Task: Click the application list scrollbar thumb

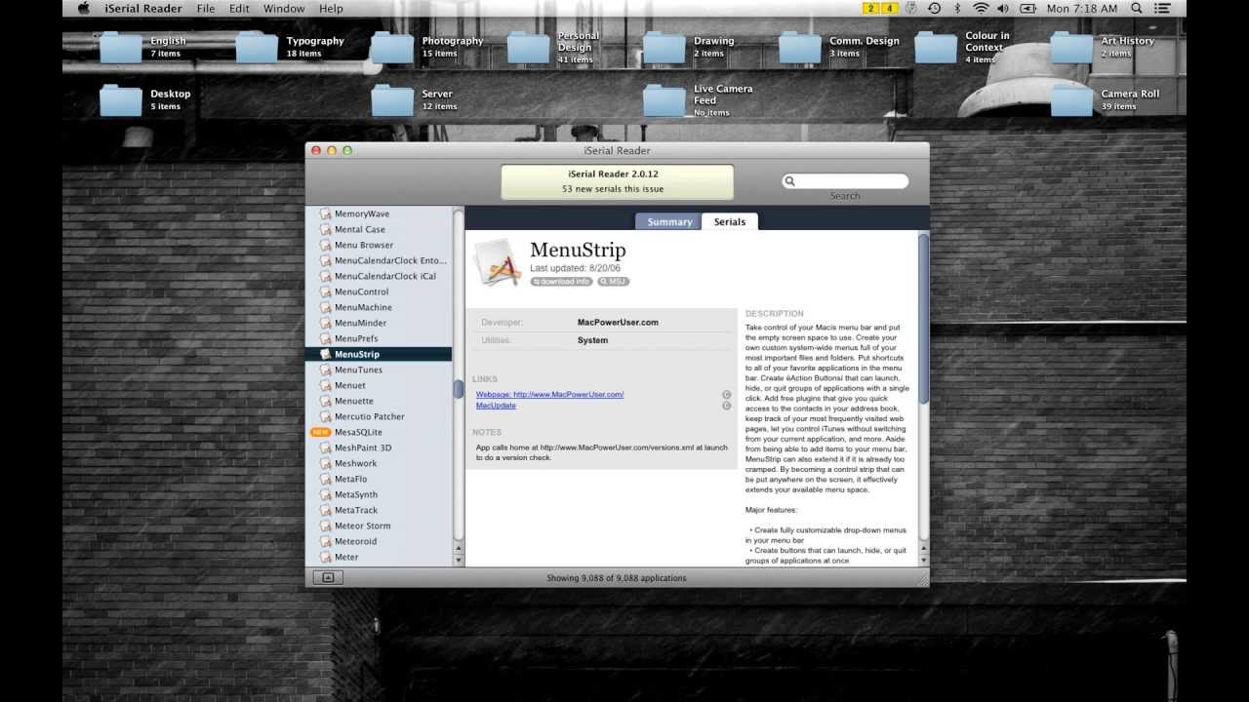Action: click(459, 388)
